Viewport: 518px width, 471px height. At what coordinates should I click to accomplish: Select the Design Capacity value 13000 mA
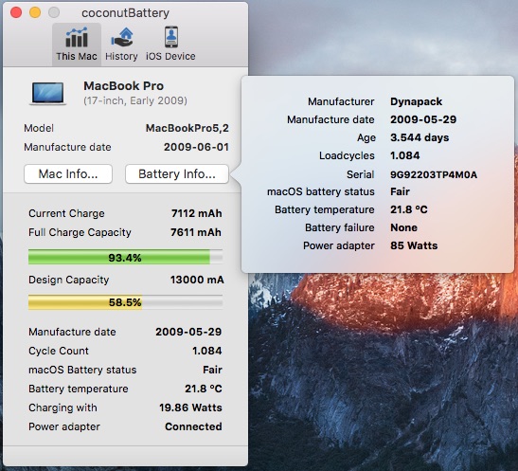click(197, 280)
